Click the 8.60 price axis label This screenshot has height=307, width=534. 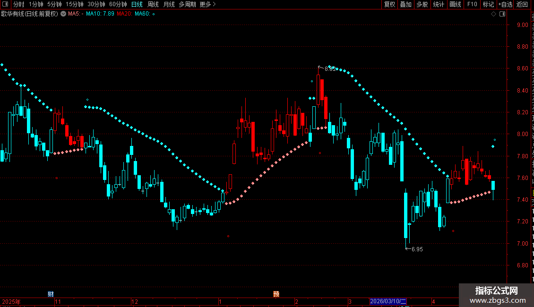pos(522,68)
